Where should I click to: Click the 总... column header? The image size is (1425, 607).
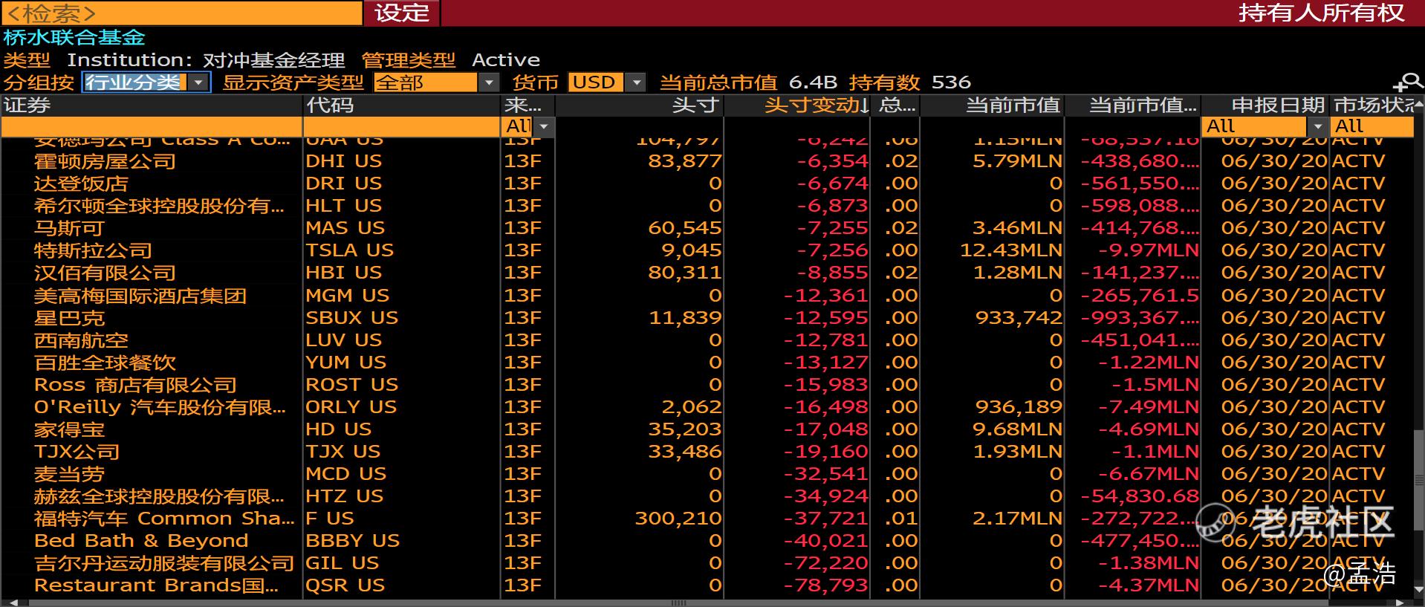coord(895,105)
